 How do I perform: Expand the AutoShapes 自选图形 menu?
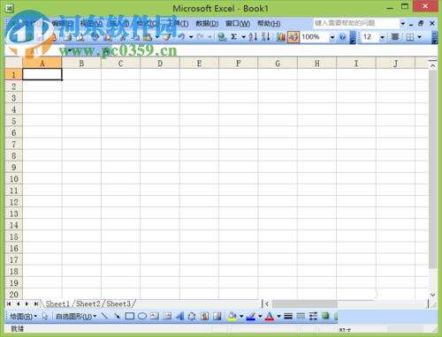(x=76, y=317)
